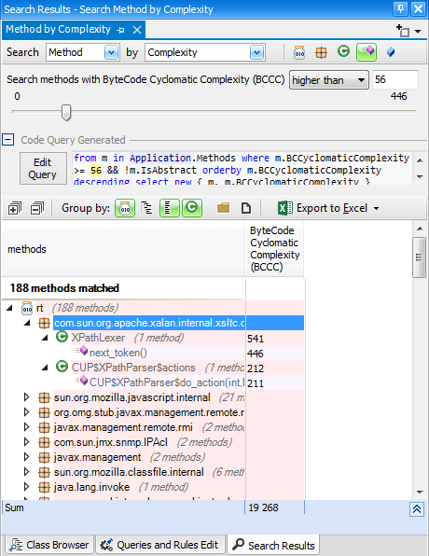Image resolution: width=429 pixels, height=556 pixels.
Task: Click the results scroll down arrow
Action: 420,492
